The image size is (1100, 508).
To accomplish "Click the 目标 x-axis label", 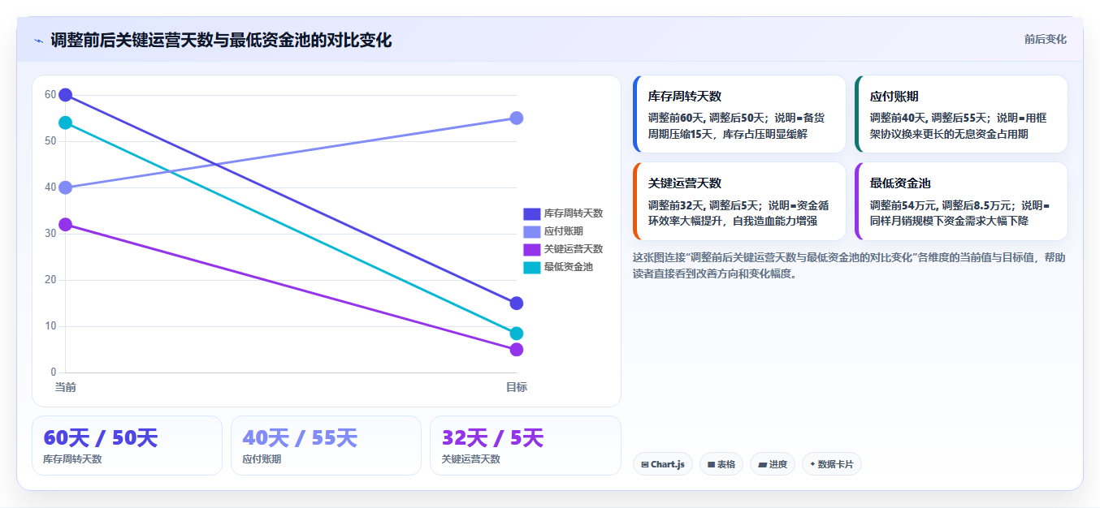I will [x=517, y=387].
